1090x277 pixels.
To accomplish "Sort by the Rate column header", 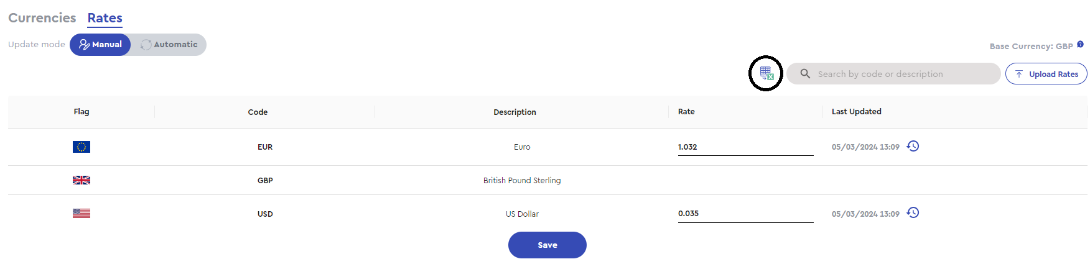I will pyautogui.click(x=686, y=112).
